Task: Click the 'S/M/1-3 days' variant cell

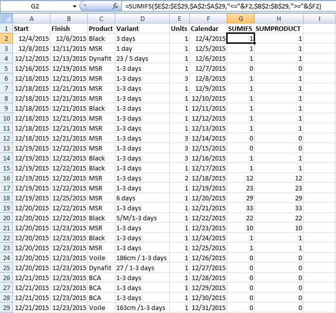Action: pyautogui.click(x=142, y=218)
